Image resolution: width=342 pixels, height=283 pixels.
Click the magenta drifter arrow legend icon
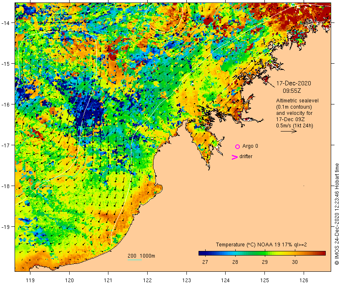point(234,157)
